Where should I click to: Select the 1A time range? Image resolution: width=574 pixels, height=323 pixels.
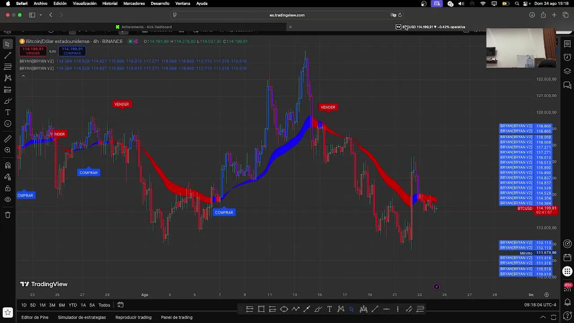click(x=83, y=305)
